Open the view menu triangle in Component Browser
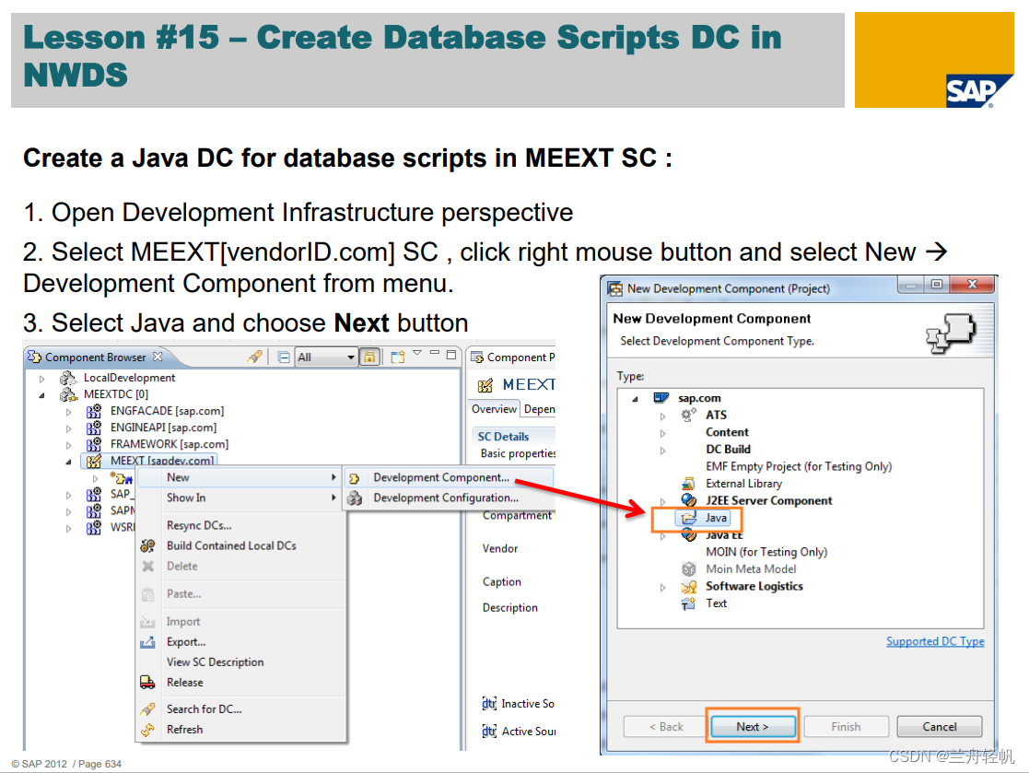1029x773 pixels. [417, 353]
